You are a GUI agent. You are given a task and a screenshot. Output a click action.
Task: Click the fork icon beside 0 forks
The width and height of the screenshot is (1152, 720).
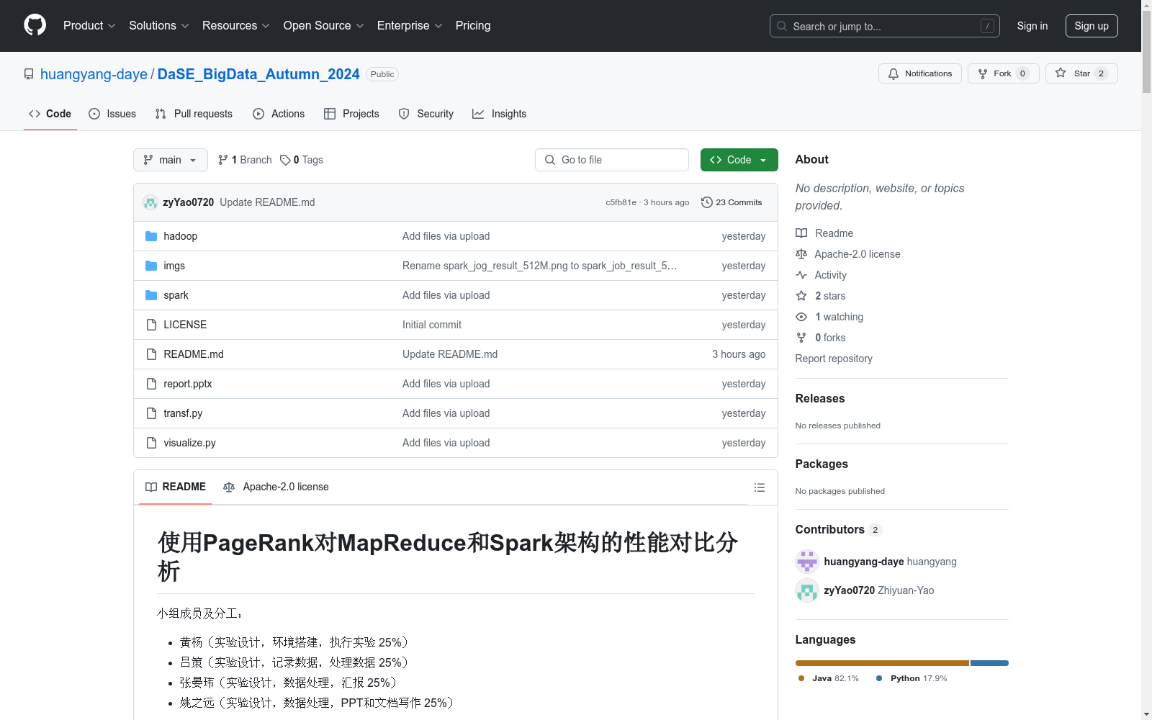[801, 338]
